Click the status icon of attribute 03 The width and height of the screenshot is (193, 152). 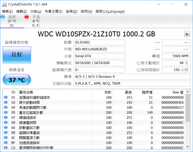click(x=6, y=102)
